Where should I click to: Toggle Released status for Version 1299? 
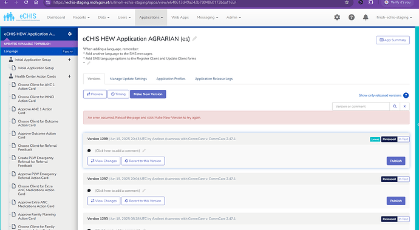(x=389, y=139)
